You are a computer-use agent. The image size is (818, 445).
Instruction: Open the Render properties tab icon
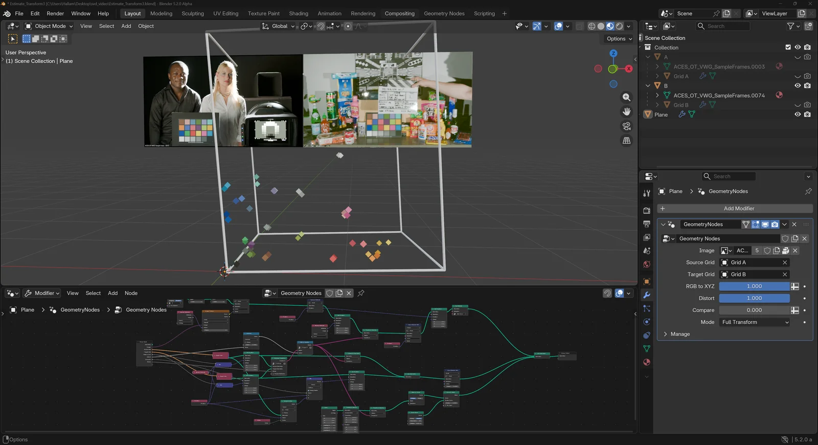[x=647, y=210]
